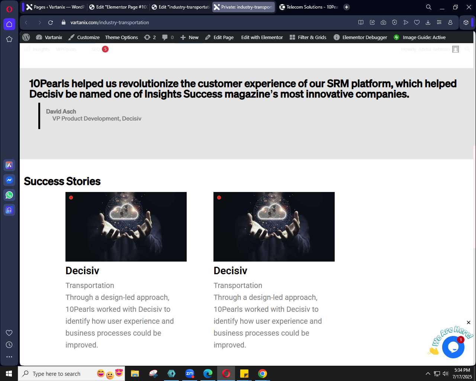Open the Howdy user account menu
The width and height of the screenshot is (476, 381).
[430, 49]
